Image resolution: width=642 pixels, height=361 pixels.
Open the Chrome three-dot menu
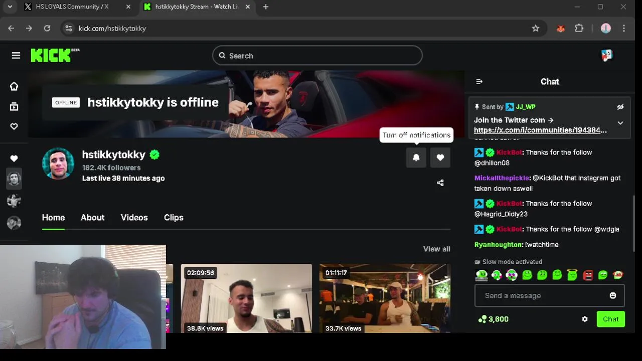[x=624, y=29]
